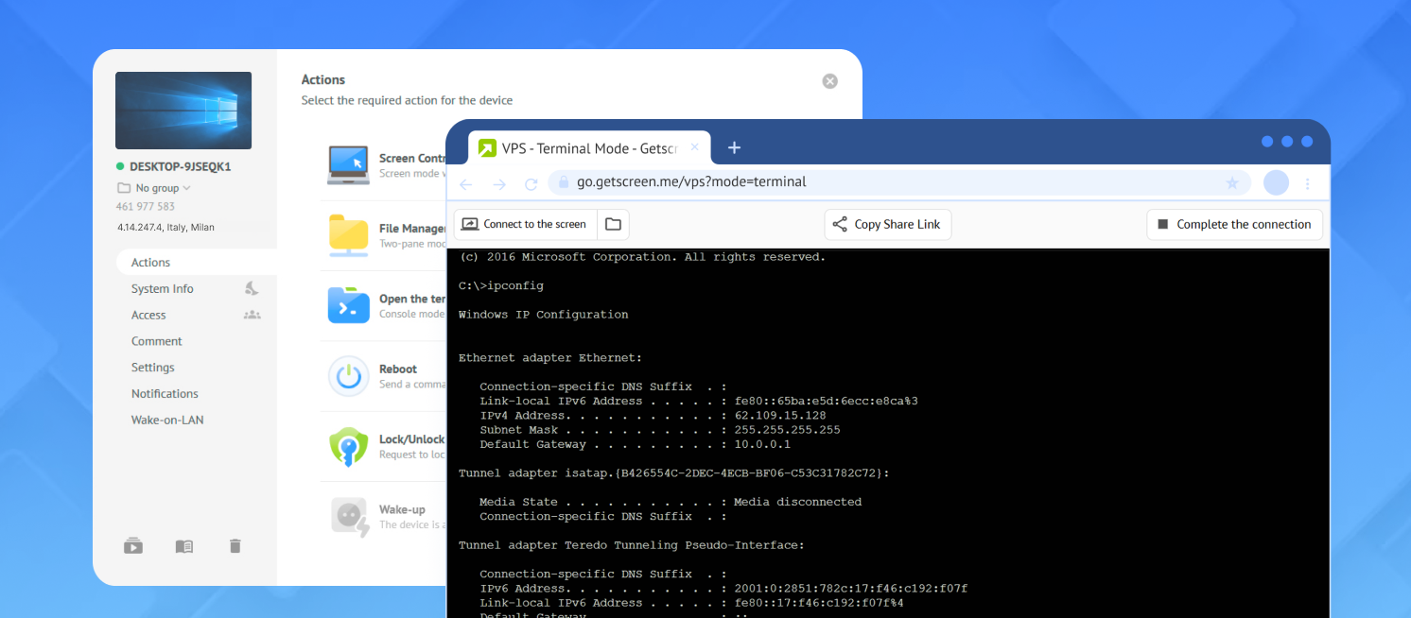This screenshot has width=1411, height=618.
Task: Click the location text 4.14.247.4, Italy, Milan
Action: tap(165, 228)
